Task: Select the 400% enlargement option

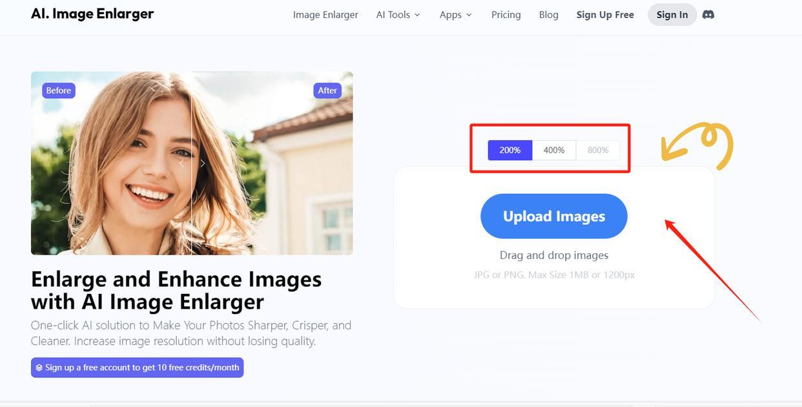Action: (x=554, y=150)
